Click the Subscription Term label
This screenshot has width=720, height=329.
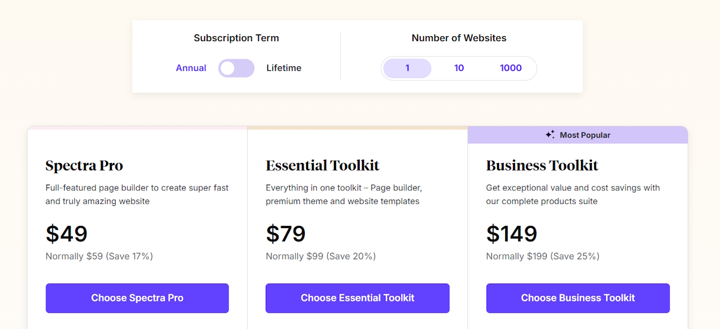pos(236,38)
